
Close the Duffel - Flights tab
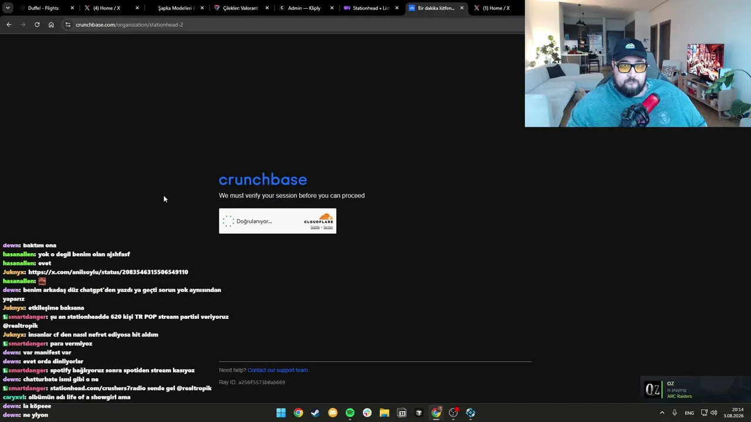pos(72,8)
